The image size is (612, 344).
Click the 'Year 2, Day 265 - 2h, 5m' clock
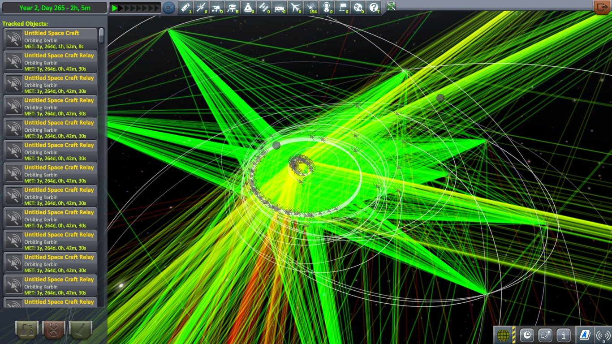[54, 8]
